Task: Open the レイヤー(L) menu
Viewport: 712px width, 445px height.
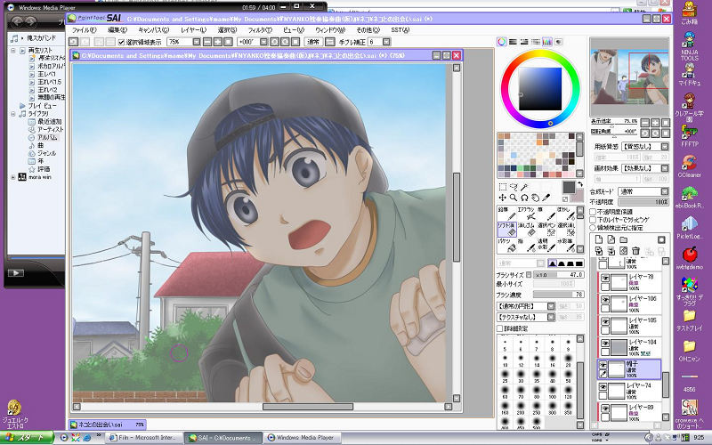Action: [x=193, y=30]
